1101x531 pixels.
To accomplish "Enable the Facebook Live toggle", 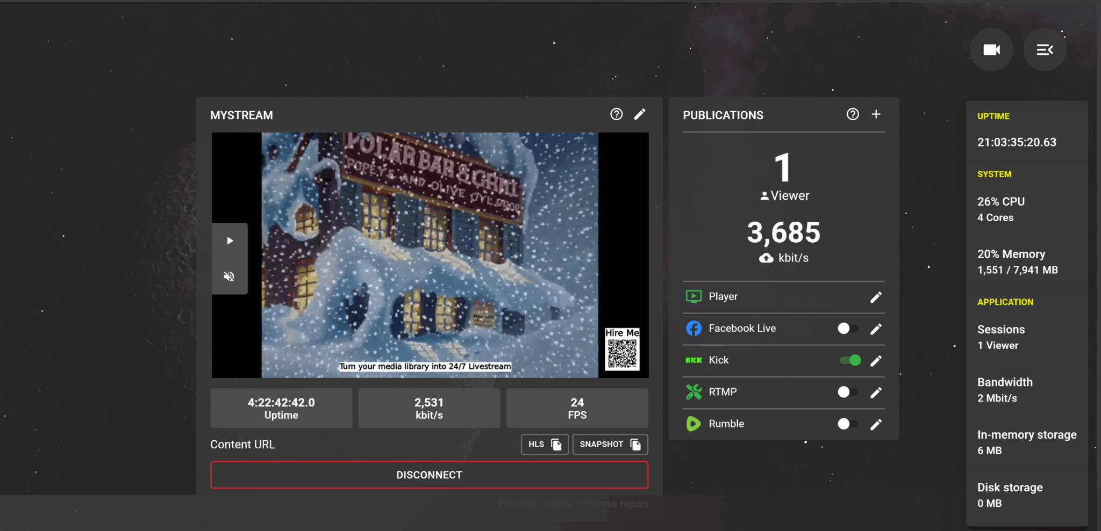I will [x=848, y=329].
